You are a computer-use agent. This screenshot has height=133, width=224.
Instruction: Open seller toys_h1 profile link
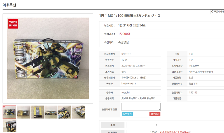coord(125,93)
